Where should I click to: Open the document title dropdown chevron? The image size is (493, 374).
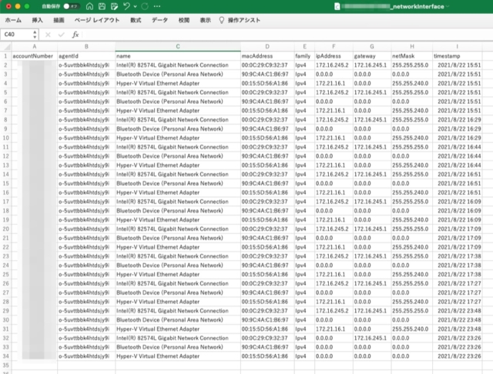pos(448,6)
